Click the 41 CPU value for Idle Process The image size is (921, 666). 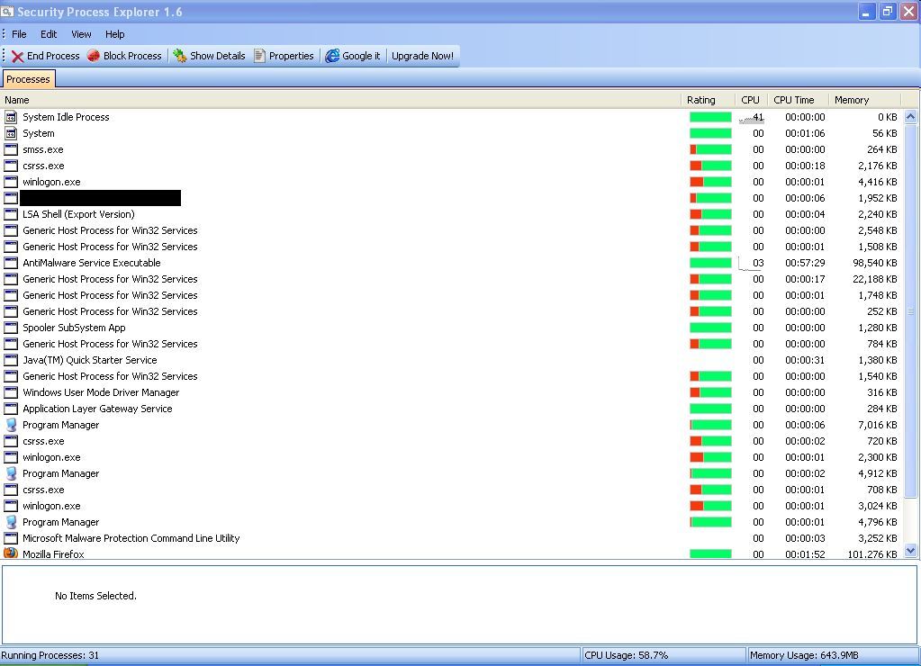point(758,117)
